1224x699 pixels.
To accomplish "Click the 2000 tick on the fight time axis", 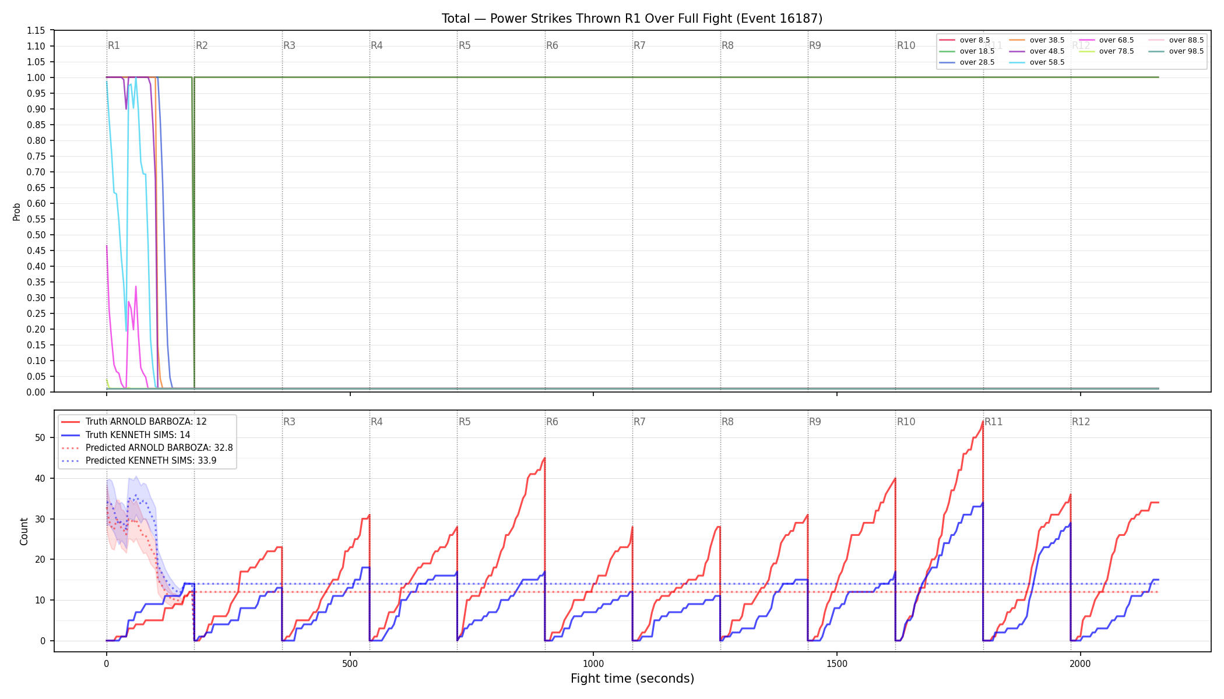I will tap(1081, 663).
